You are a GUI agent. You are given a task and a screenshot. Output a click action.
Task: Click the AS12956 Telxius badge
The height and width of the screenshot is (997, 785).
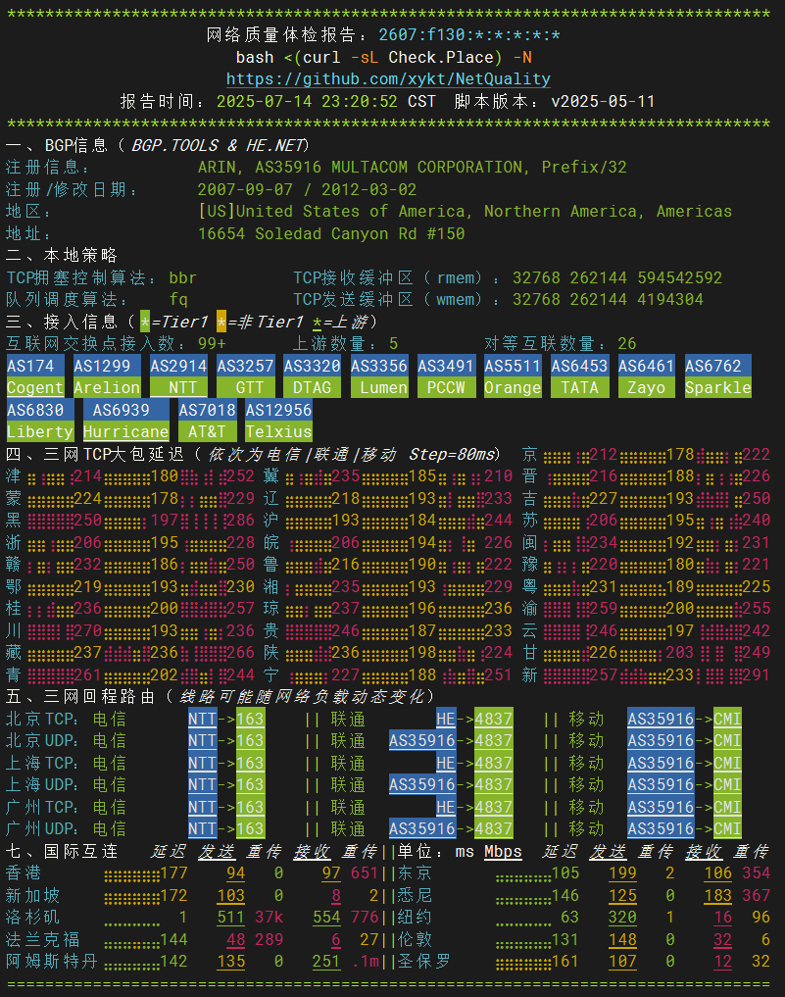point(279,421)
